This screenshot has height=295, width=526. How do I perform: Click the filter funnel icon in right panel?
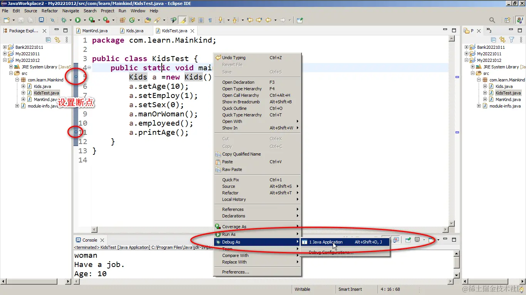(x=512, y=40)
